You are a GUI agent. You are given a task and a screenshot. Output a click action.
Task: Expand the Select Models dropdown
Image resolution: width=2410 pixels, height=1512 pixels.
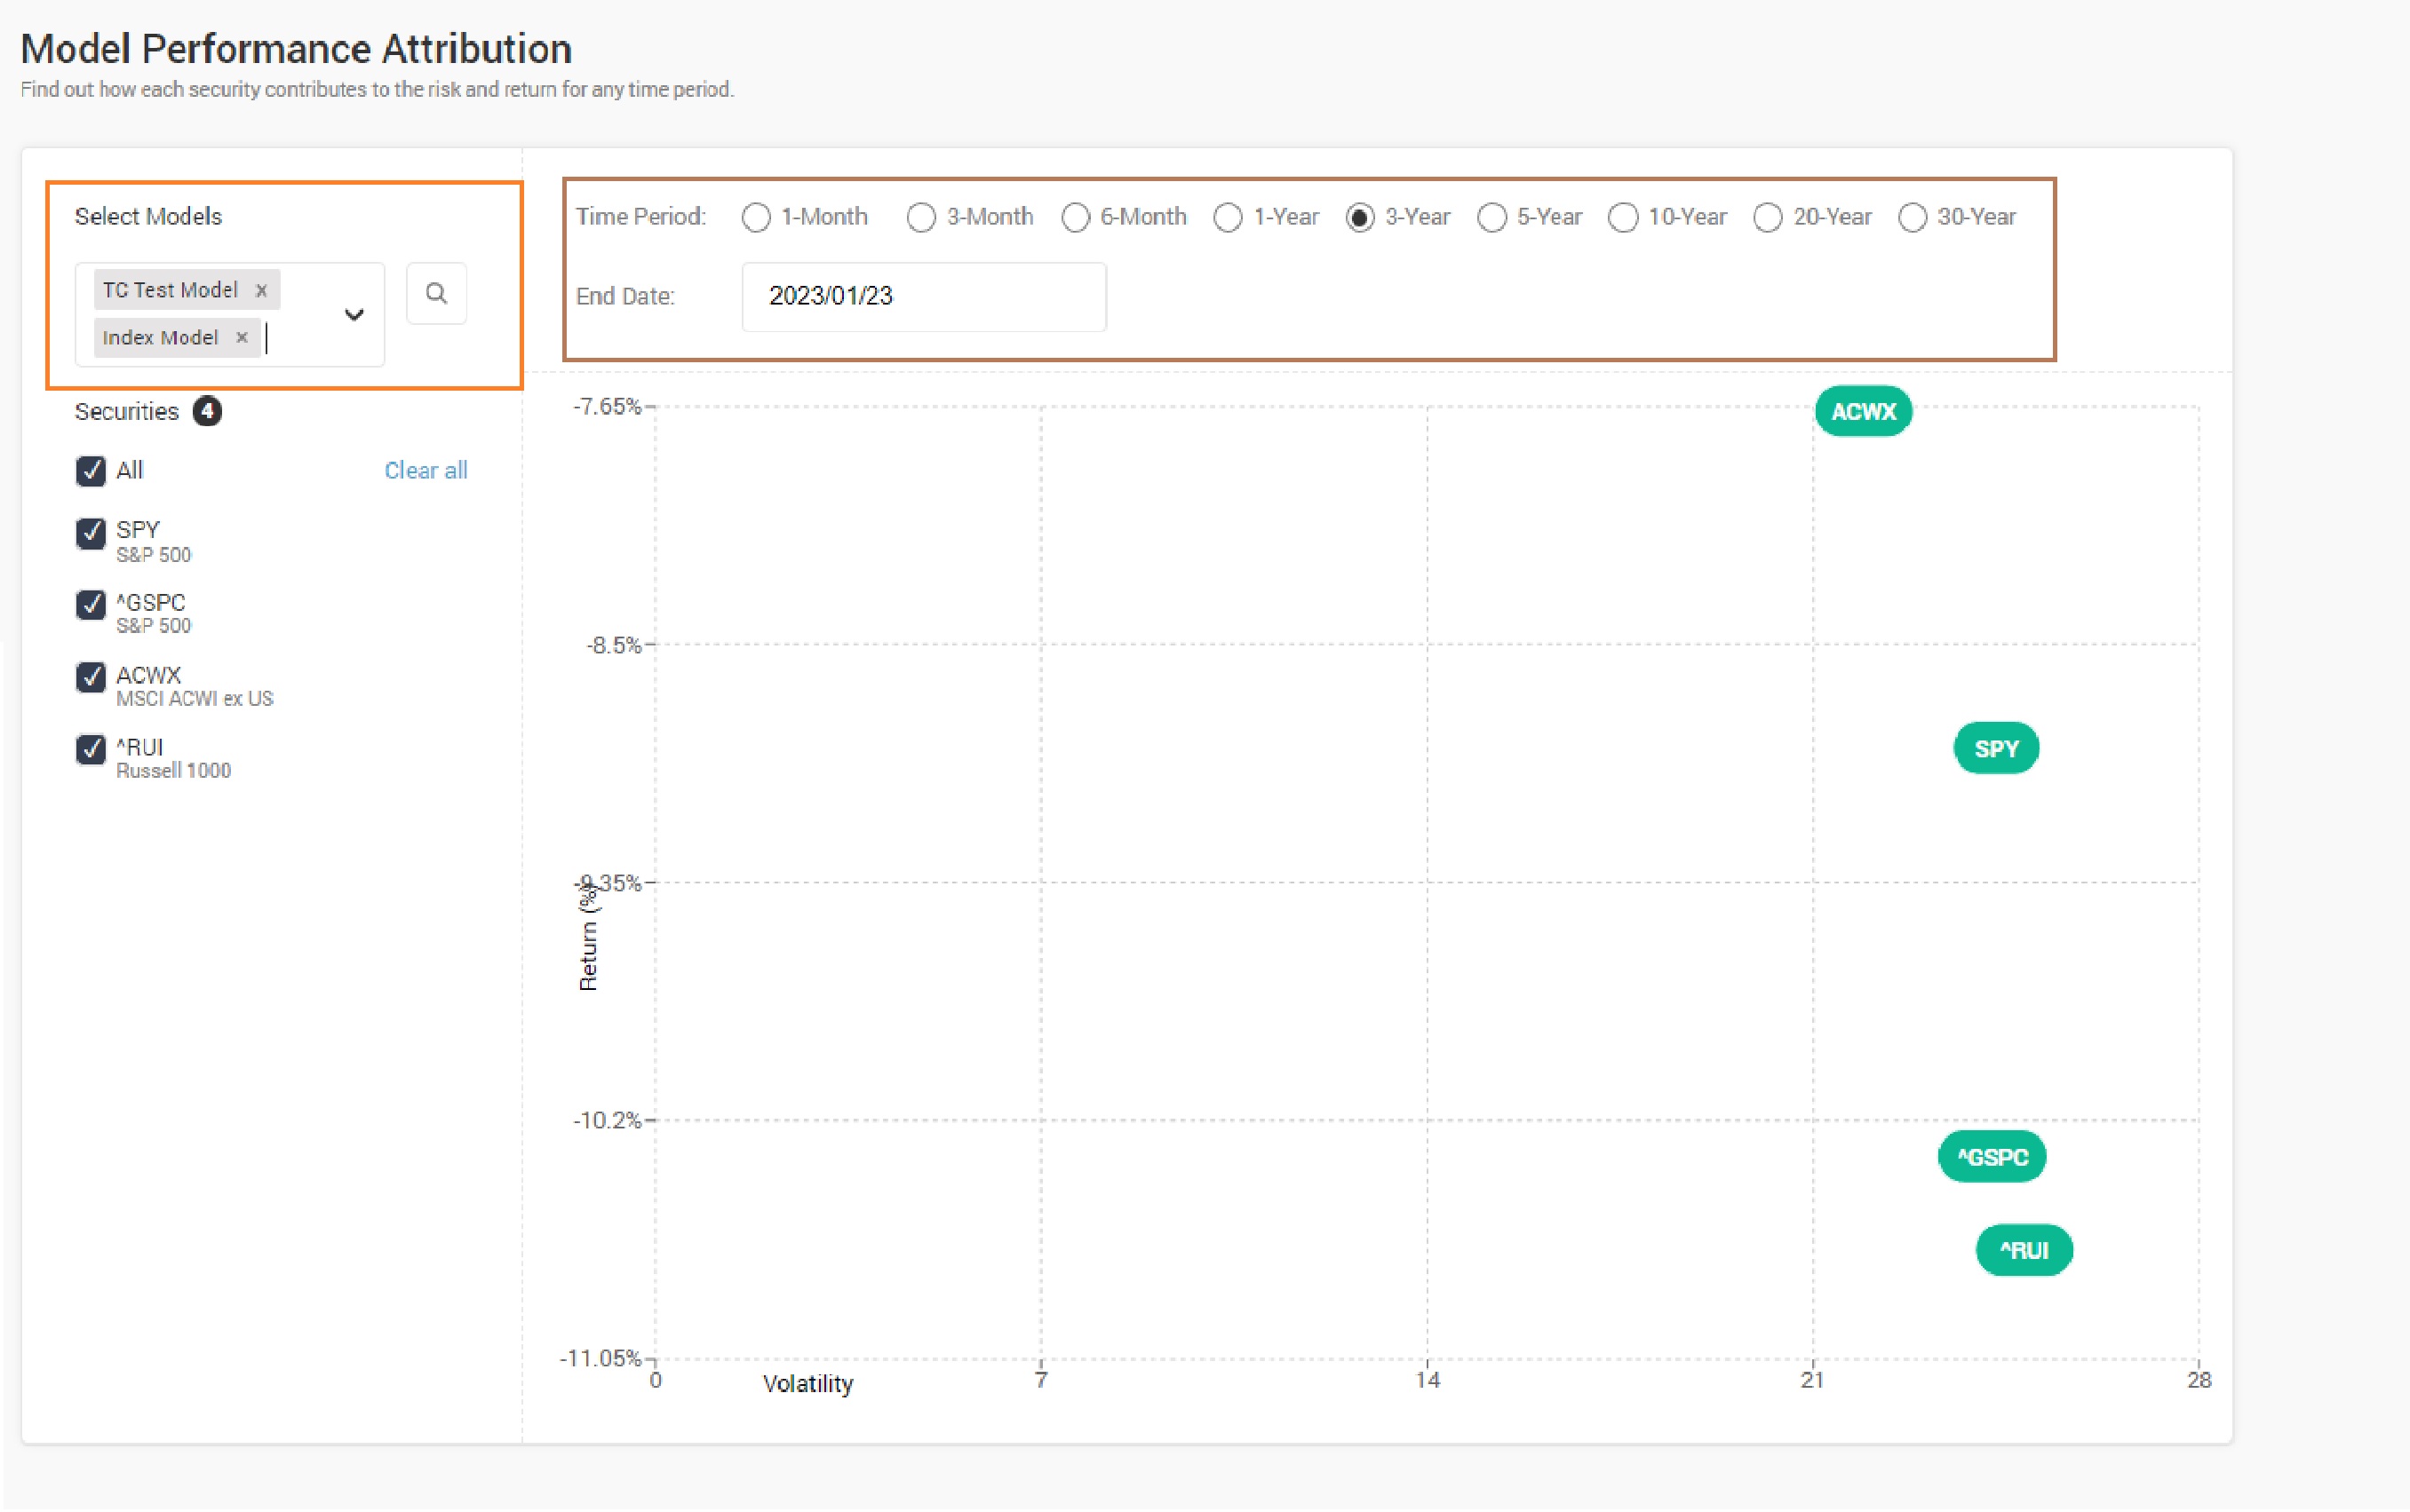click(354, 315)
